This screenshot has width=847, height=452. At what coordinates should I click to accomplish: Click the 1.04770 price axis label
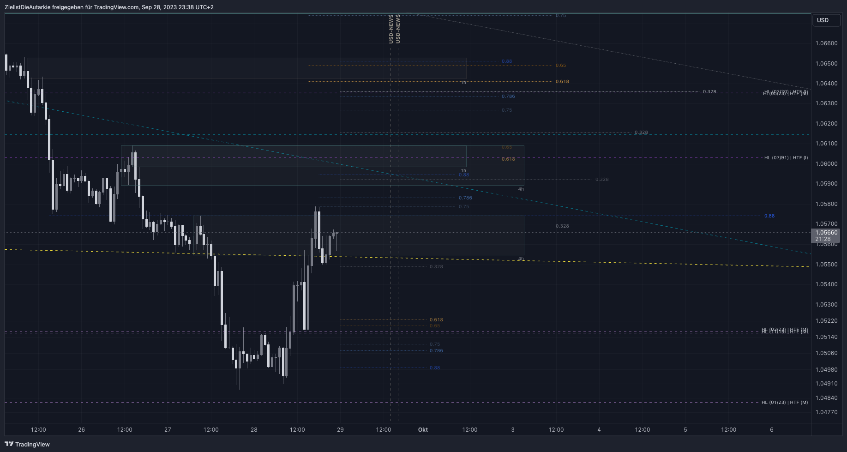click(826, 412)
